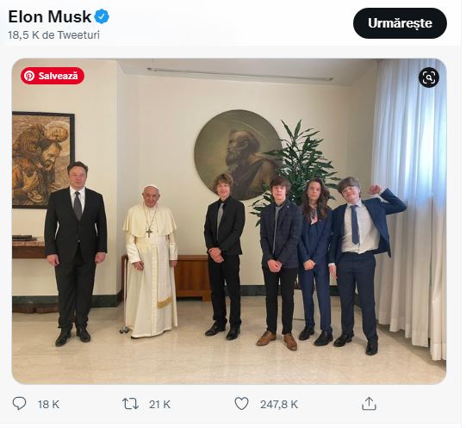The height and width of the screenshot is (428, 466).
Task: Click the share upload icon
Action: point(369,404)
